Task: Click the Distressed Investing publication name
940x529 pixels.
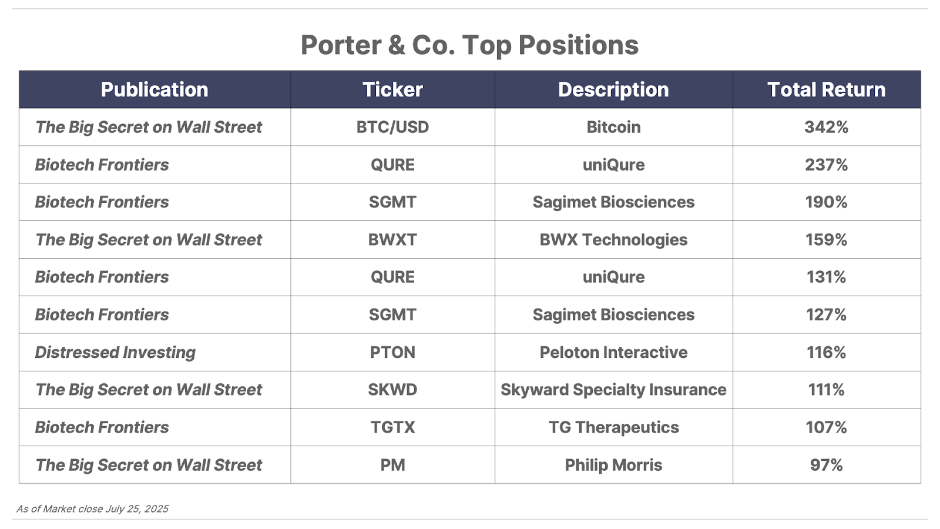Action: point(115,352)
